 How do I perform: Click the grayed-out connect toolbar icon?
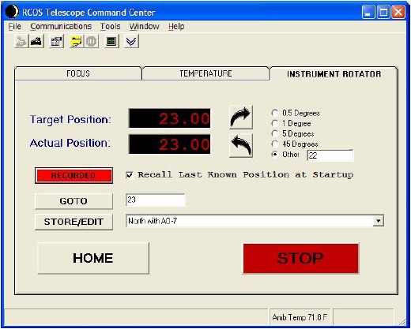(x=21, y=42)
